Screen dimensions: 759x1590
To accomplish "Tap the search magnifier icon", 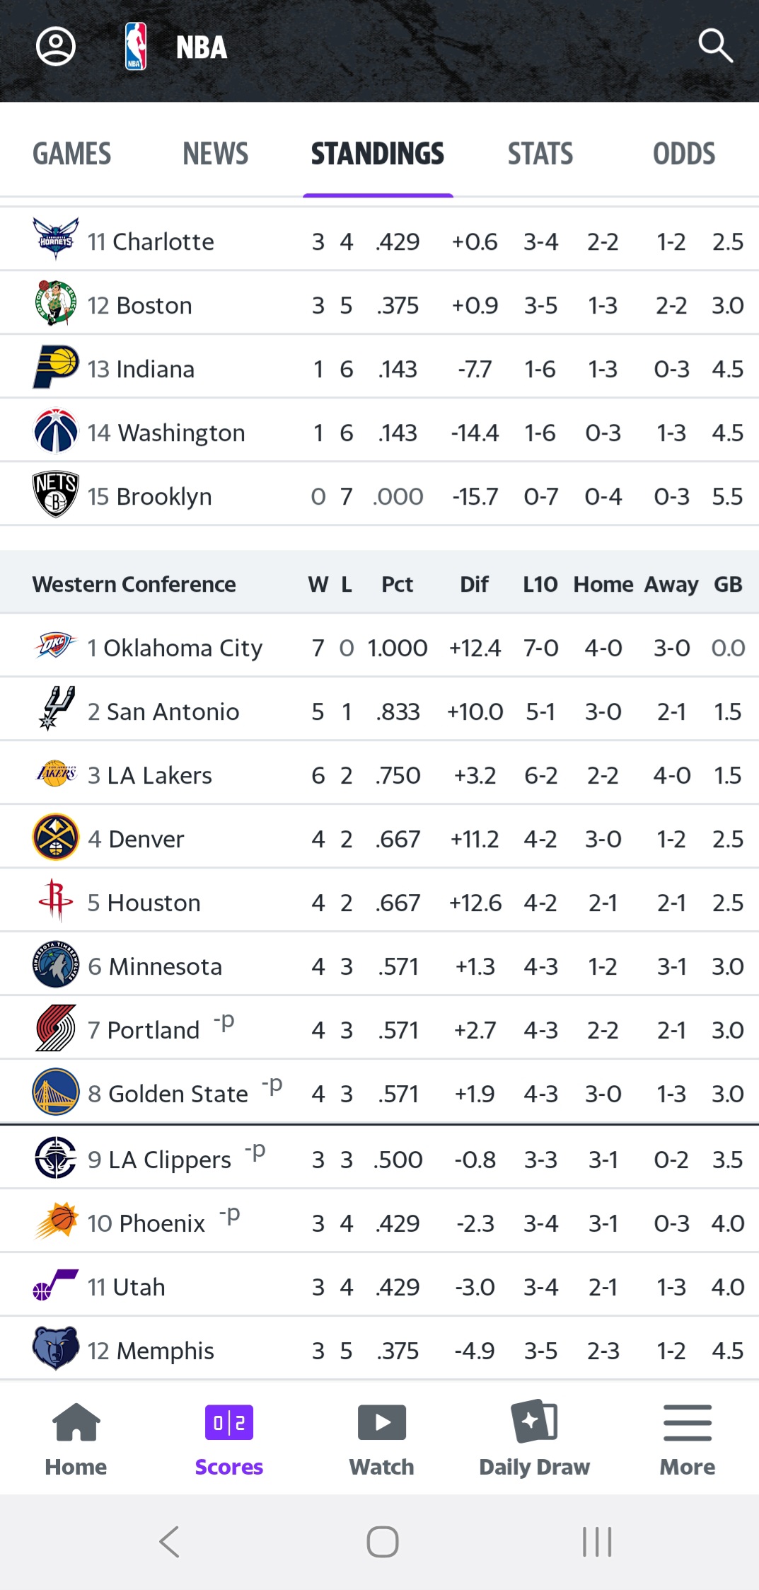I will 715,46.
